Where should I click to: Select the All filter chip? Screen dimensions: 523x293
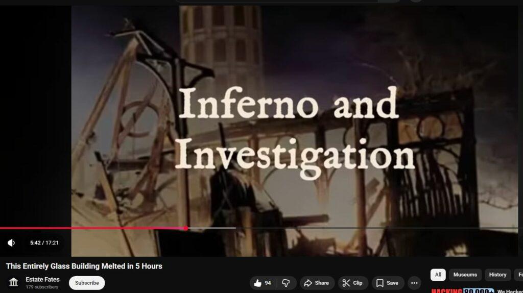(x=438, y=275)
